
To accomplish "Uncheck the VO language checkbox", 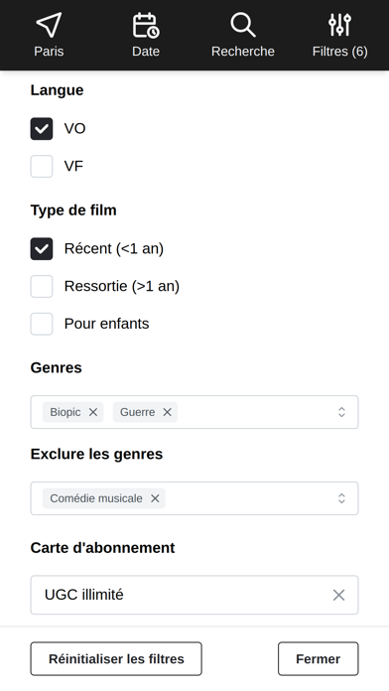I will [x=42, y=129].
